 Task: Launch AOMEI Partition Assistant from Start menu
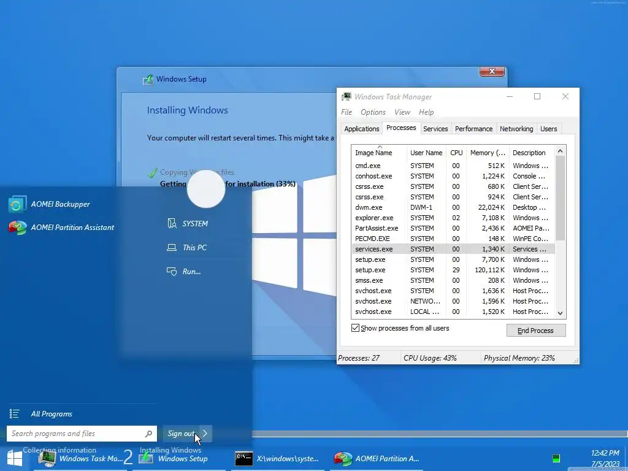click(x=61, y=228)
